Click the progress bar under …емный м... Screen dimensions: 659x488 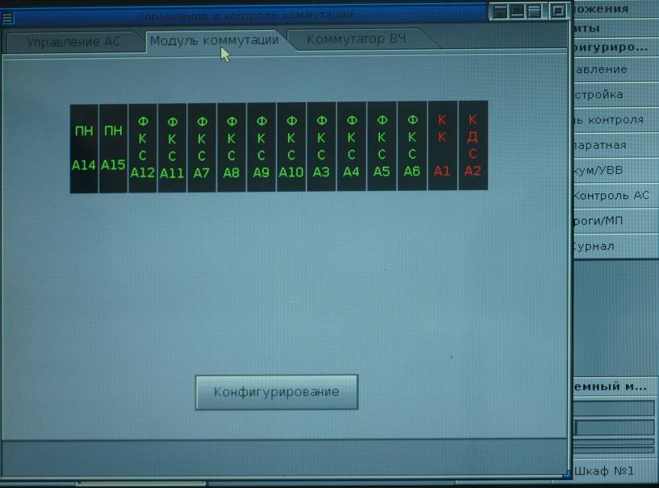614,428
